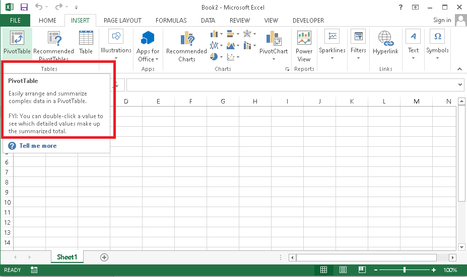This screenshot has height=277, width=467.
Task: Insert a Hyperlink
Action: [385, 43]
